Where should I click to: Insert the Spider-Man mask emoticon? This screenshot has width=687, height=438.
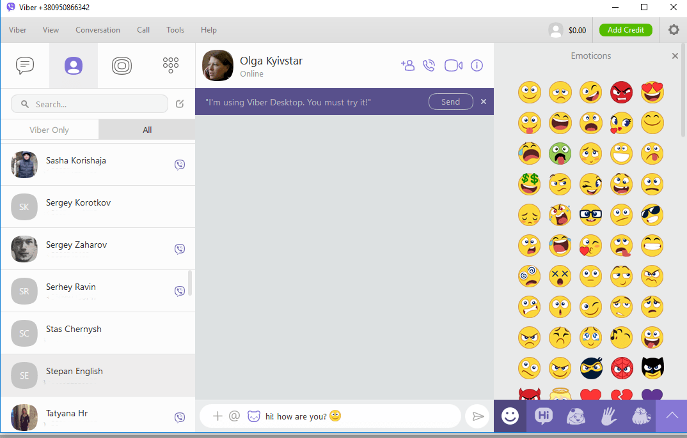point(621,368)
